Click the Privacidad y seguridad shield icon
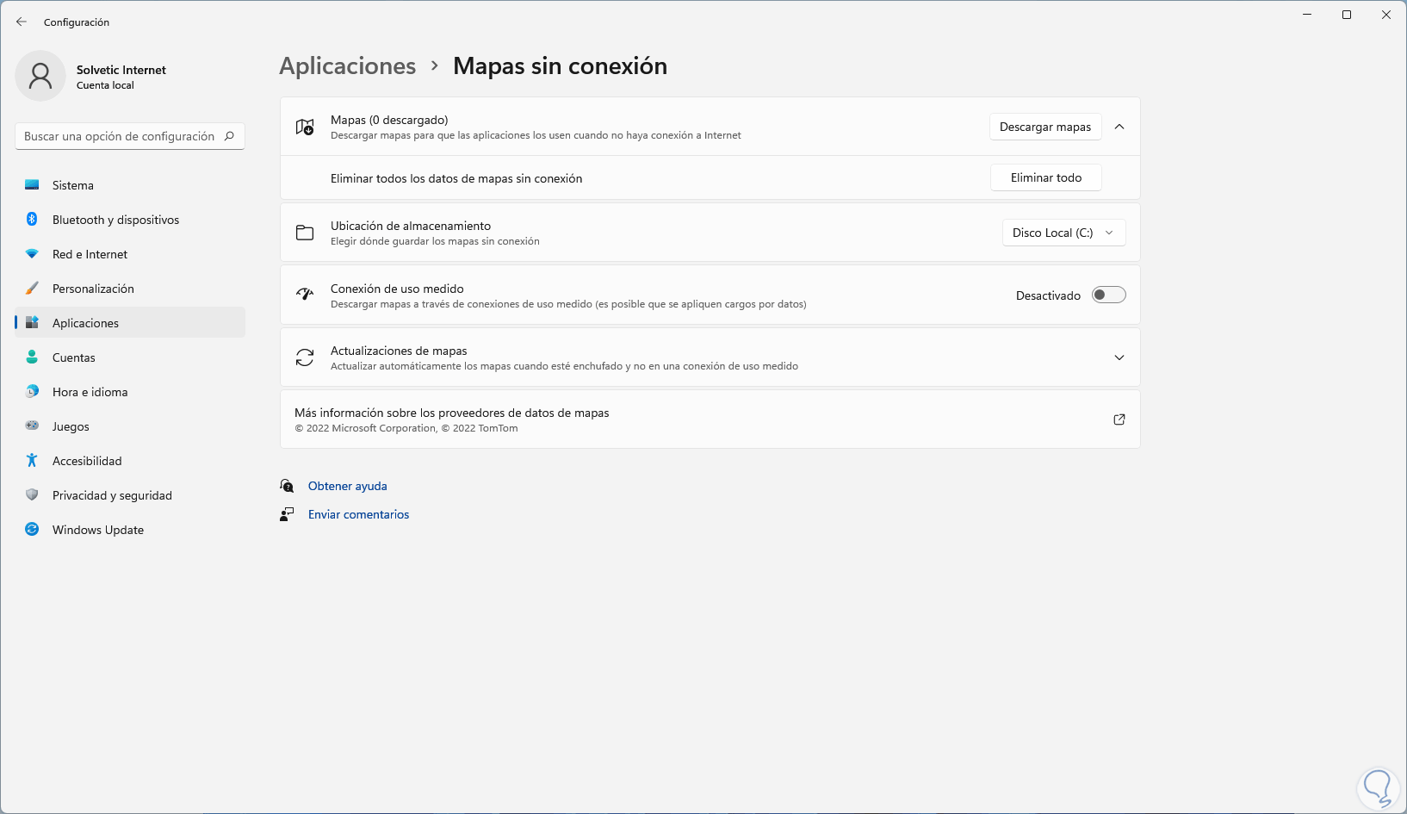This screenshot has width=1407, height=814. 32,495
